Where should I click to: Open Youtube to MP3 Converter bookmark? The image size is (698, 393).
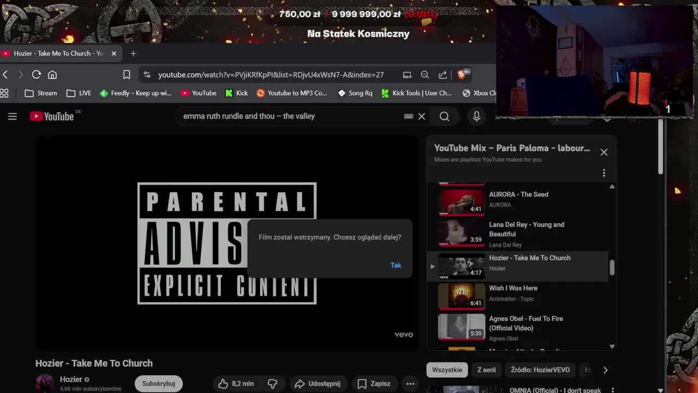[x=292, y=93]
